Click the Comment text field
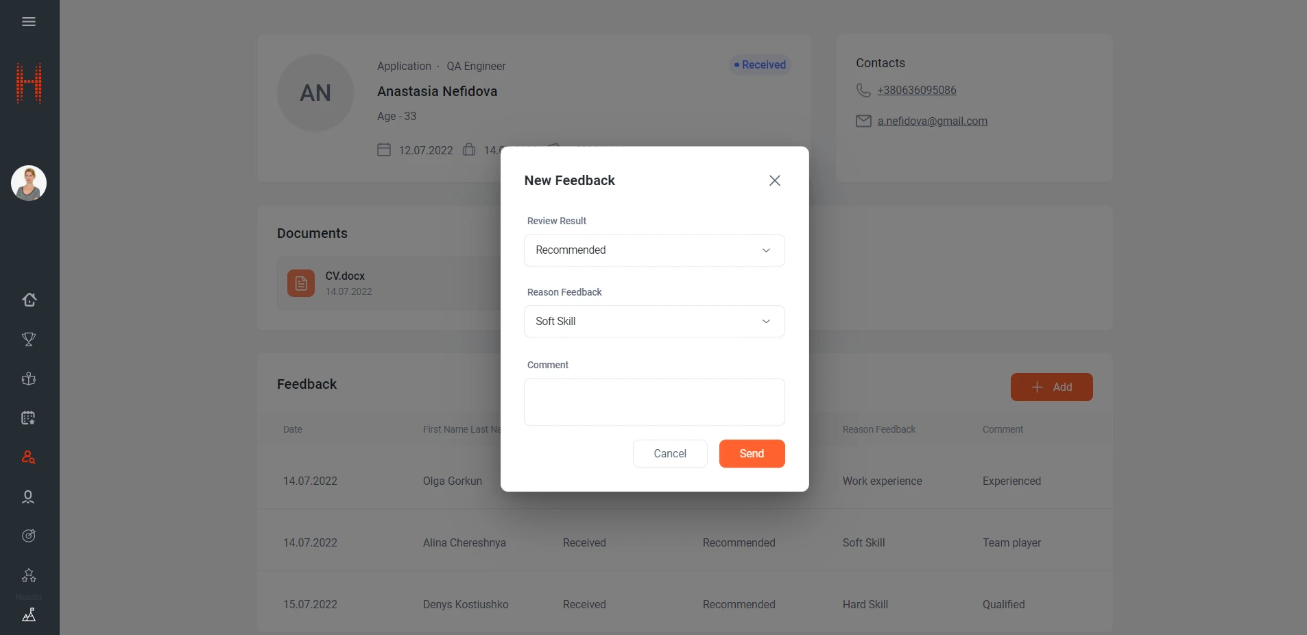Image resolution: width=1307 pixels, height=635 pixels. [x=654, y=402]
